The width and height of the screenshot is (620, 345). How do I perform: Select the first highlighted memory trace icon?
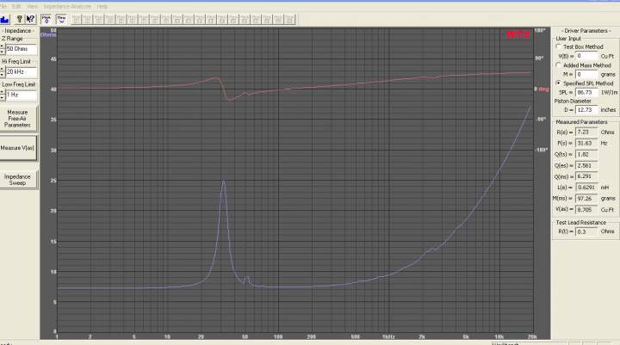46,19
